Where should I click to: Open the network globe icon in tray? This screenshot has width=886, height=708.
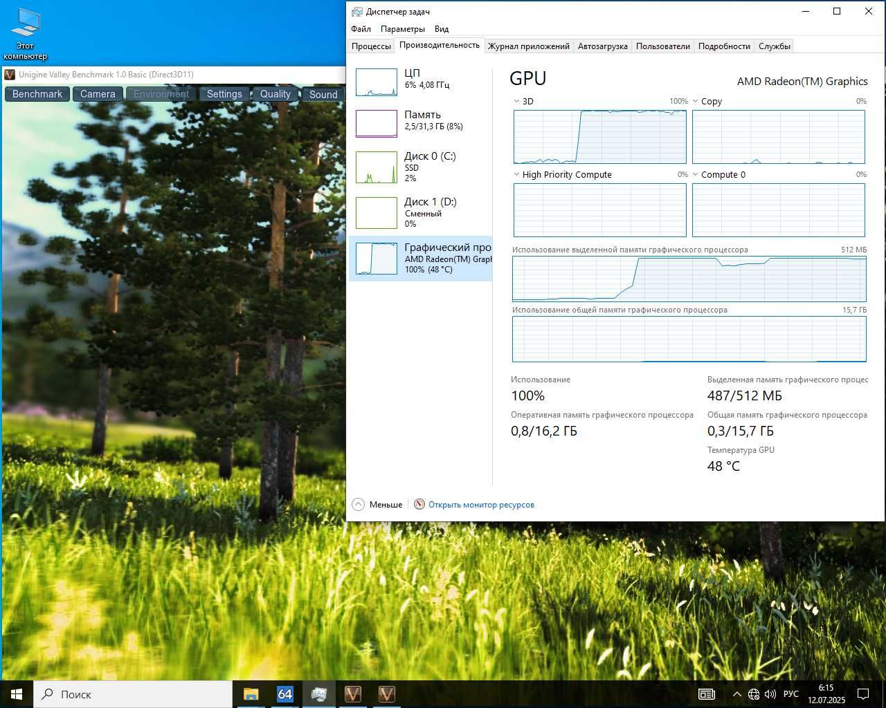point(754,694)
